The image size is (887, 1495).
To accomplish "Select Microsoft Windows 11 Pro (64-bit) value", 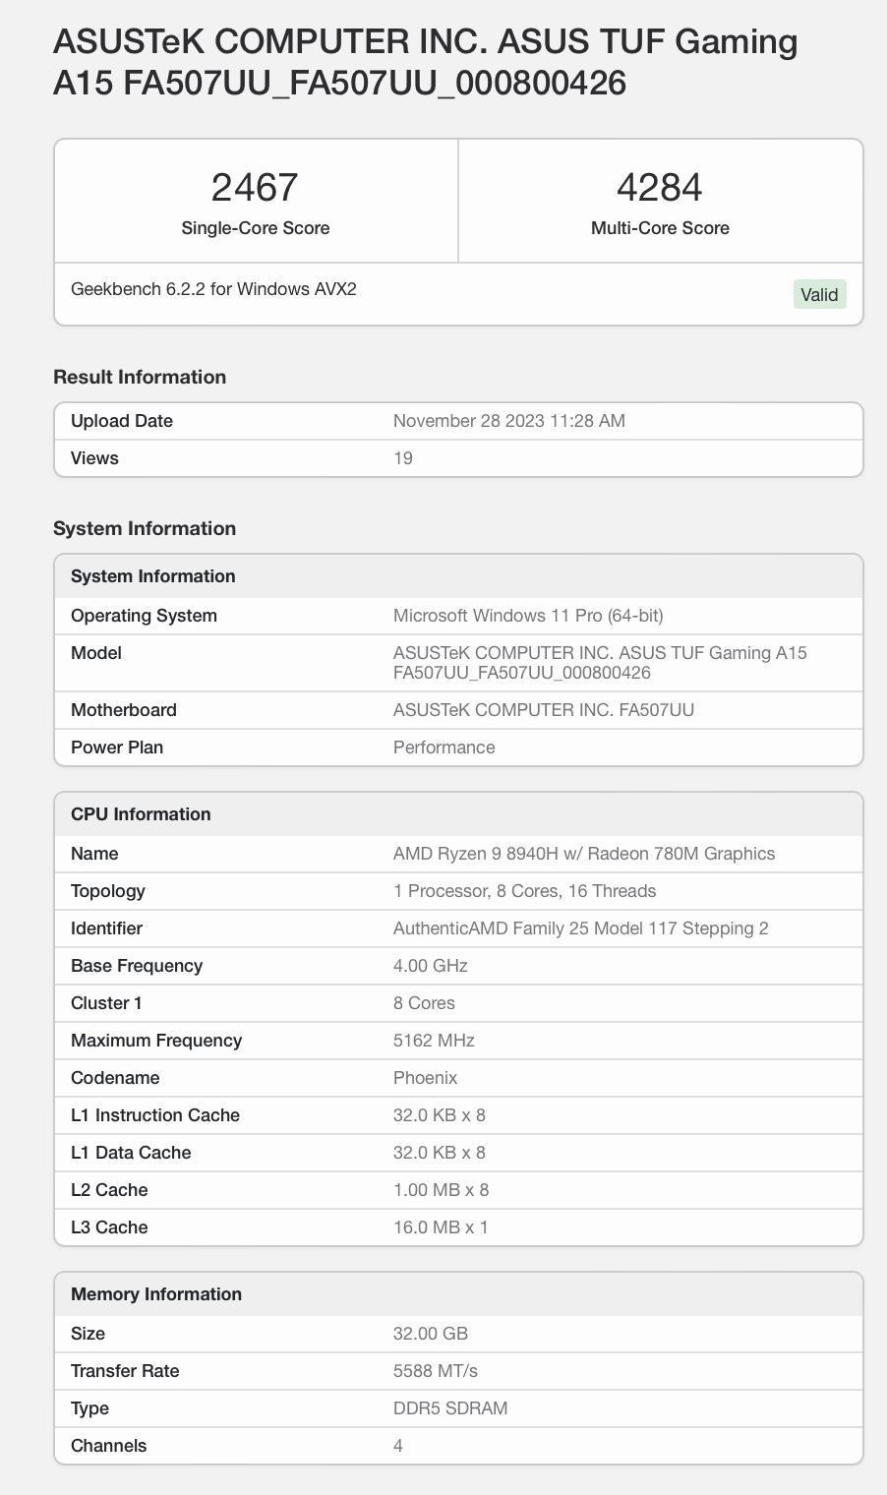I will [x=528, y=616].
